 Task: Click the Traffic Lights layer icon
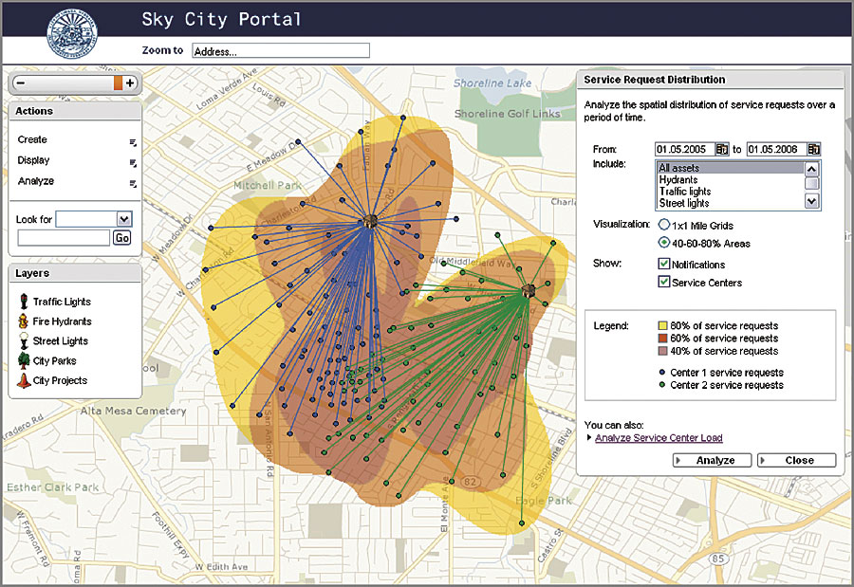24,302
